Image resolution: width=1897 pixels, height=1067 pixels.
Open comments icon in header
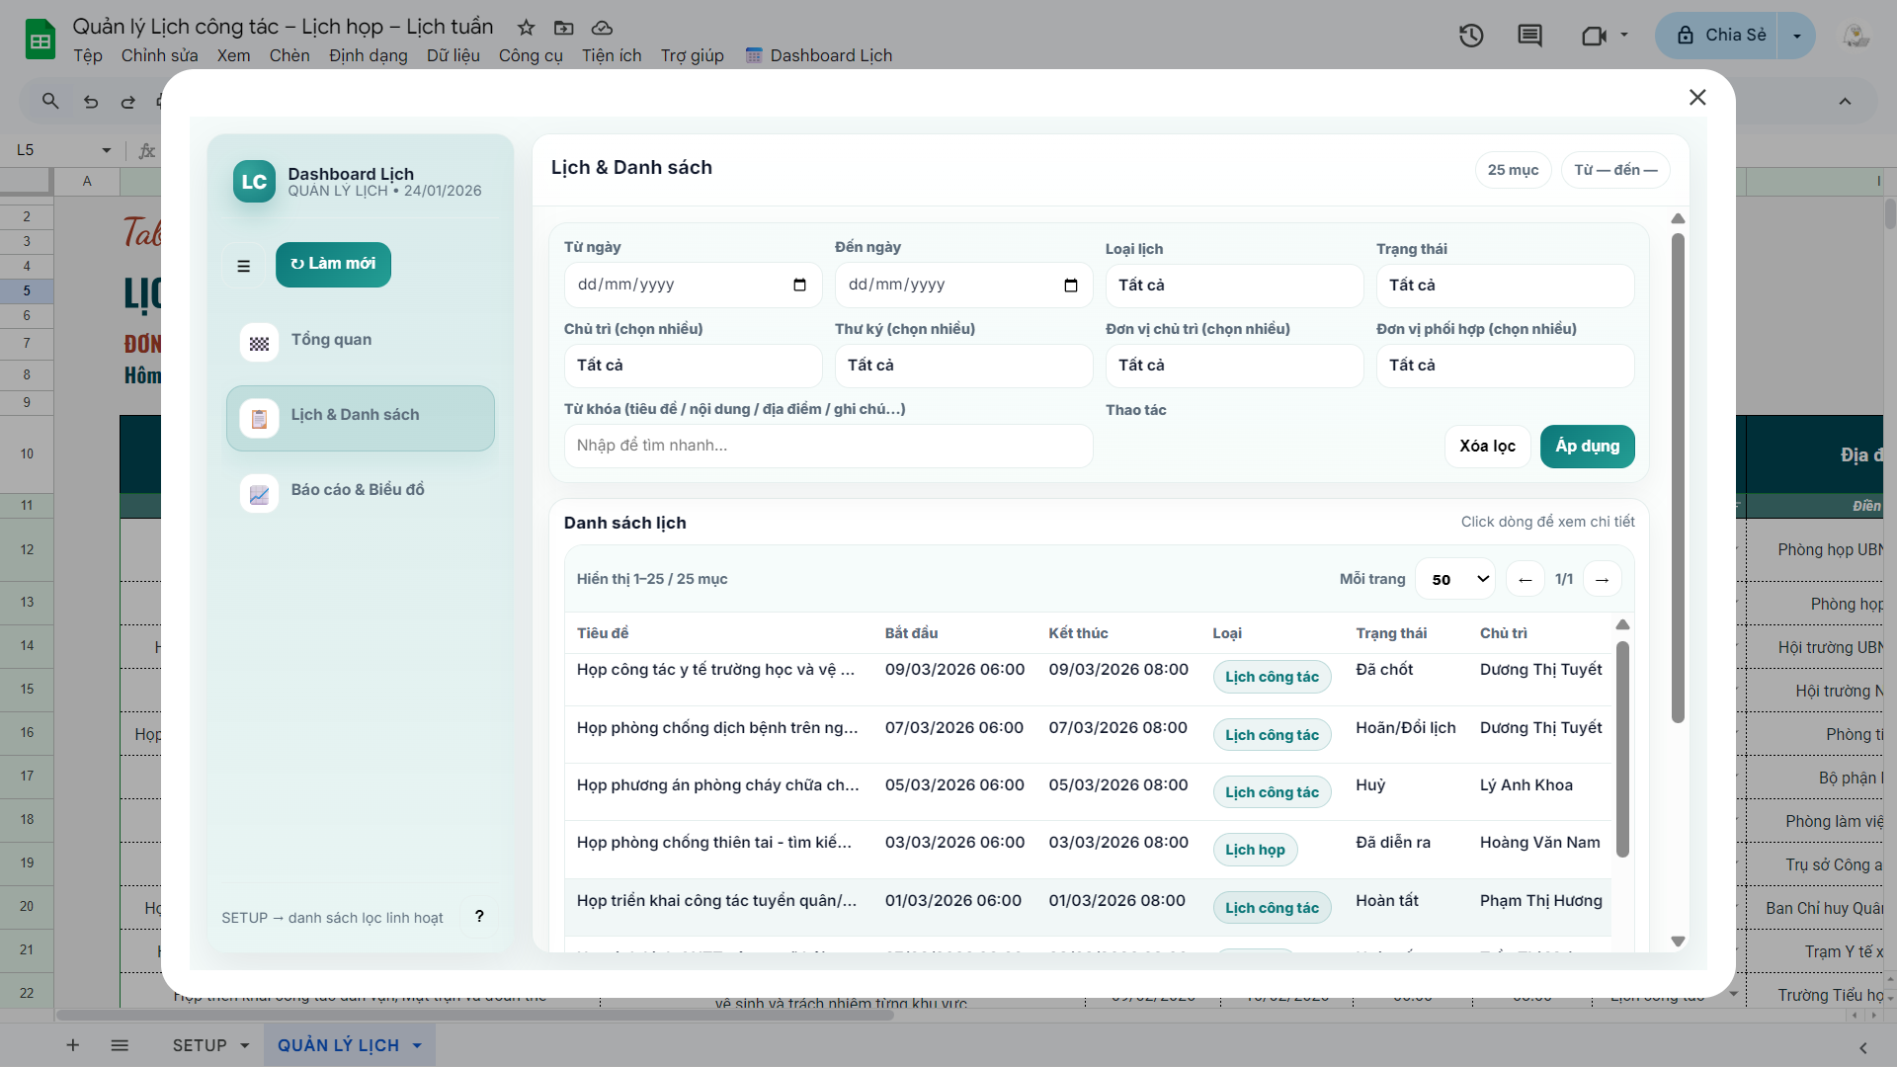click(1529, 36)
